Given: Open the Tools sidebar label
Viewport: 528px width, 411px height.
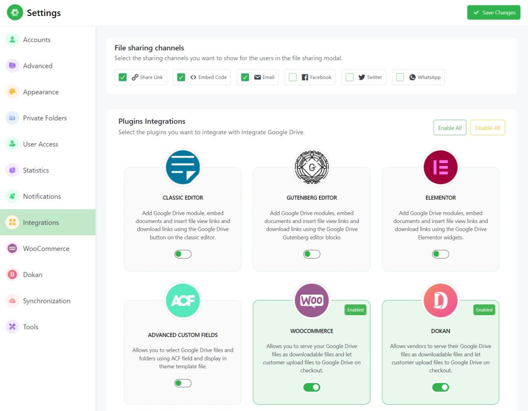Looking at the screenshot, I should tap(30, 327).
